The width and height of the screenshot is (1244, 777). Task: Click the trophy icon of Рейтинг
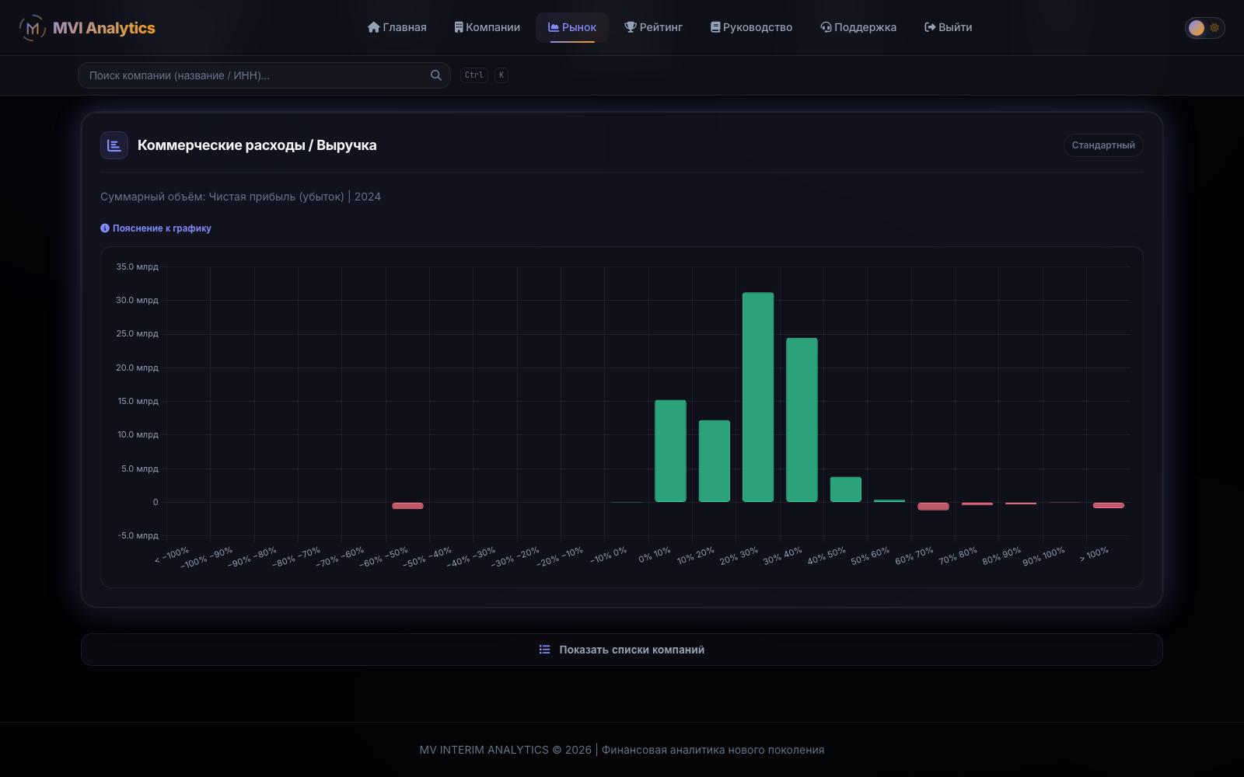pyautogui.click(x=631, y=27)
